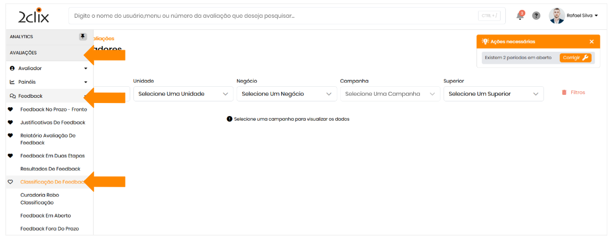Toggle favorite heart for Feedback No Prazo - Frente

tap(10, 109)
